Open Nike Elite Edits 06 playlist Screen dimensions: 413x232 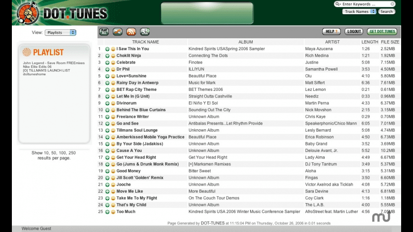click(37, 67)
